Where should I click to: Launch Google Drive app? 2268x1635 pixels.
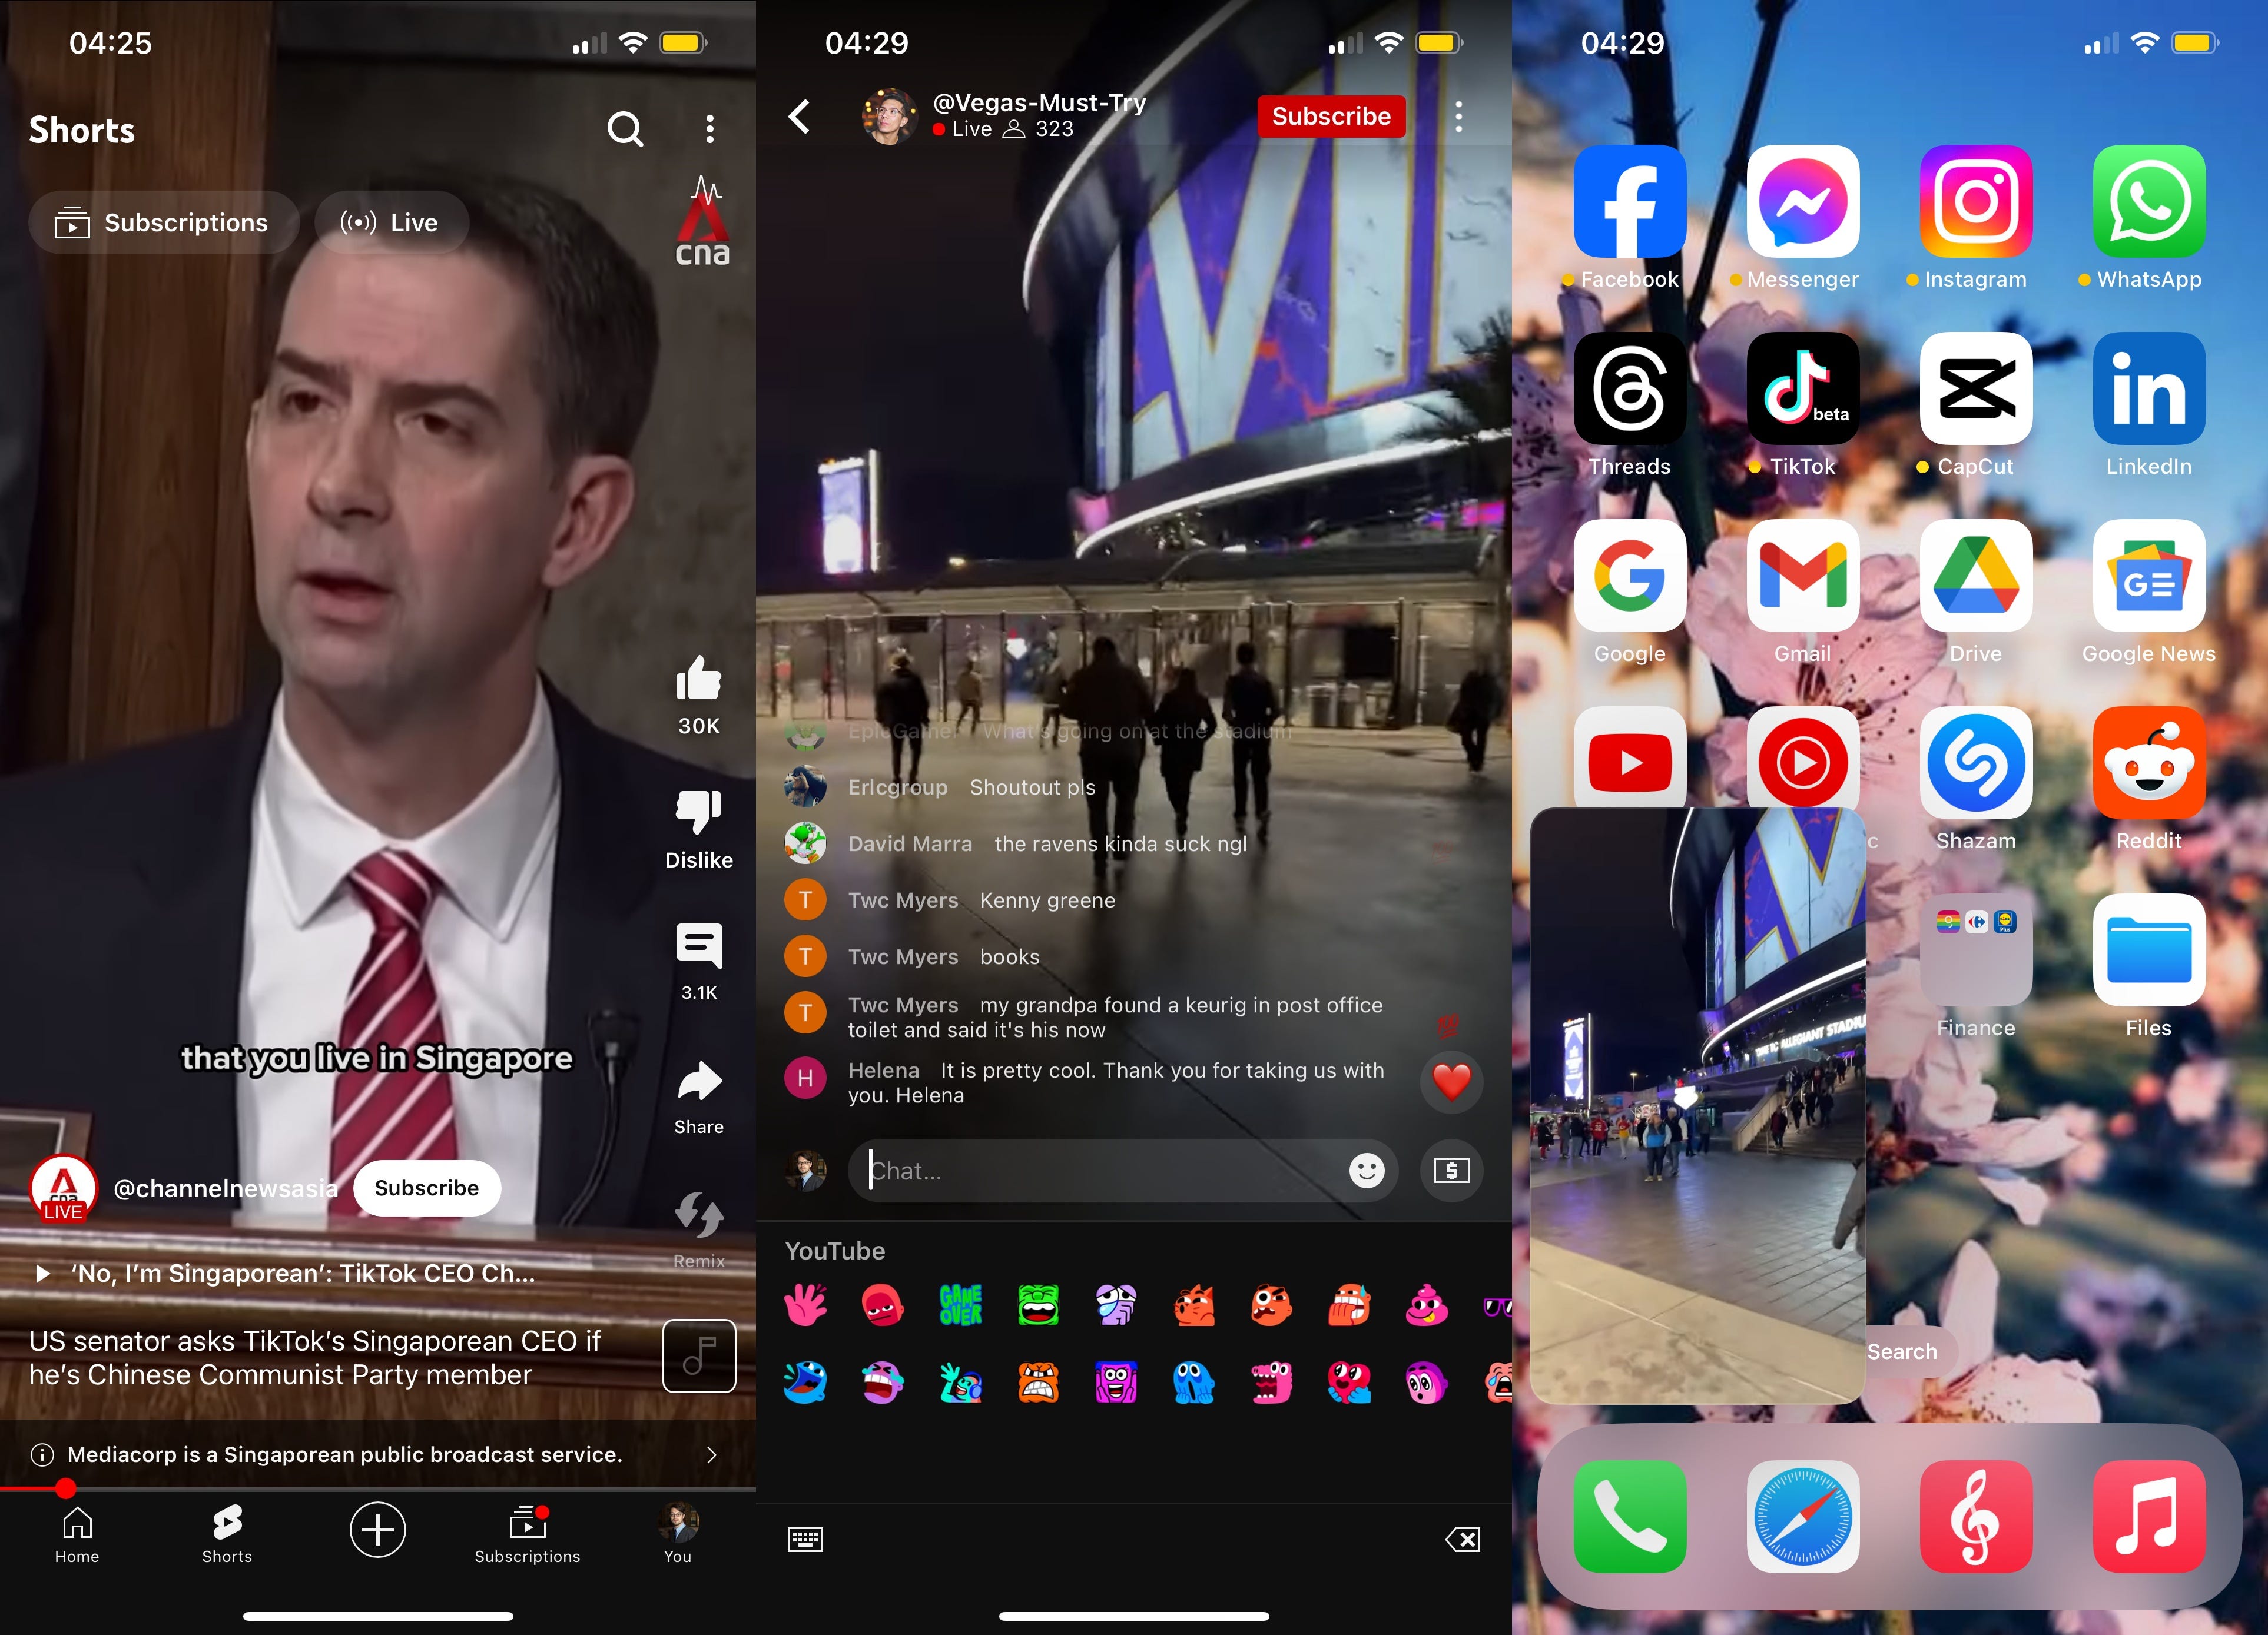pyautogui.click(x=1976, y=576)
